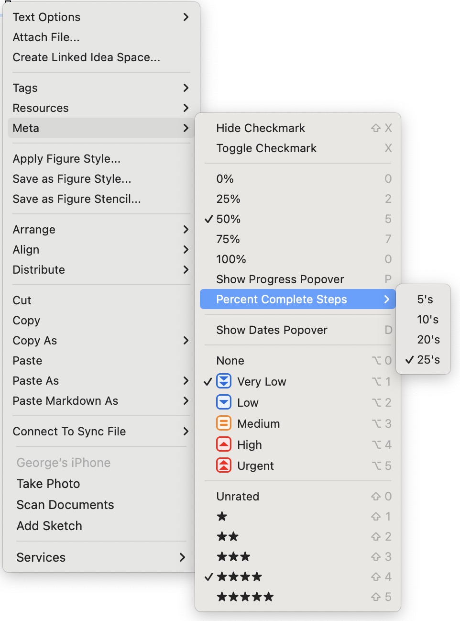Image resolution: width=460 pixels, height=621 pixels.
Task: Click Create Linked Idea Space...
Action: pyautogui.click(x=87, y=57)
